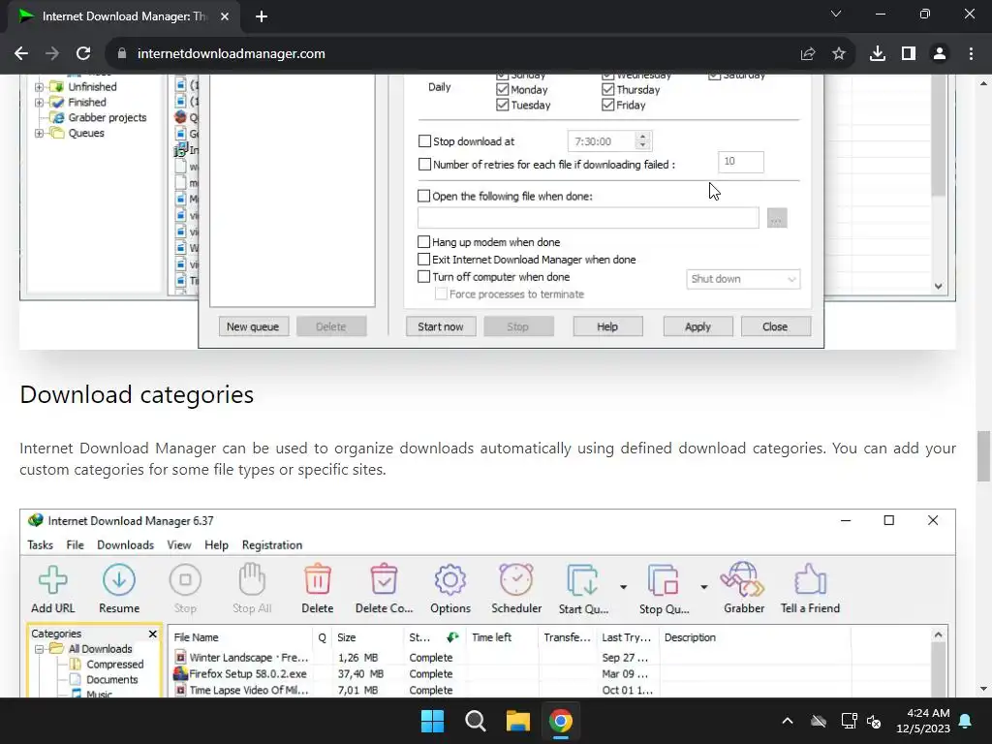Click the Close button in scheduler
Image resolution: width=992 pixels, height=744 pixels.
point(776,326)
